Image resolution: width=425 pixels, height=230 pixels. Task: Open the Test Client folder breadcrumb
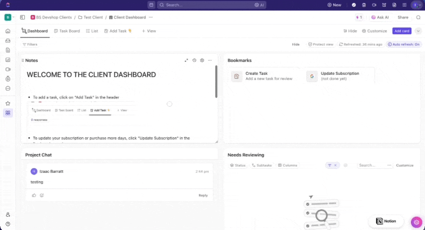point(90,17)
